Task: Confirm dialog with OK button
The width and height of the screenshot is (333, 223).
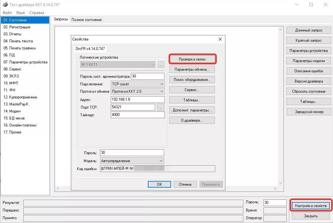Action: pyautogui.click(x=159, y=184)
